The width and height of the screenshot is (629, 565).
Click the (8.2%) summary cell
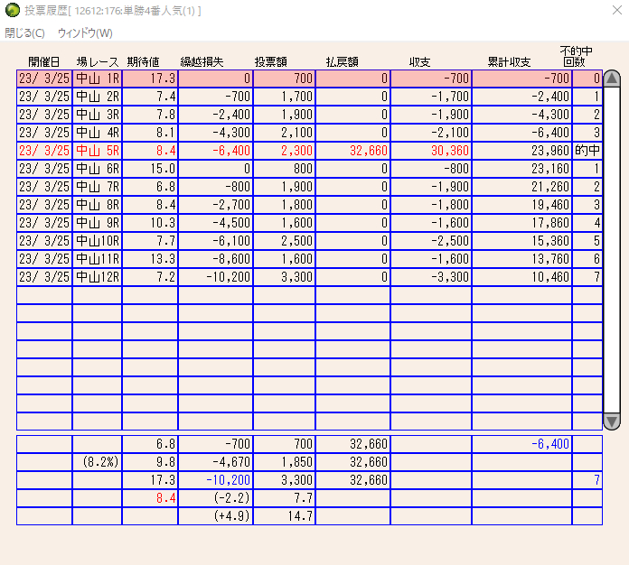[x=97, y=462]
